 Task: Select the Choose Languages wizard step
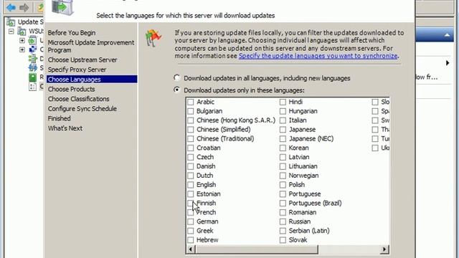(x=92, y=80)
